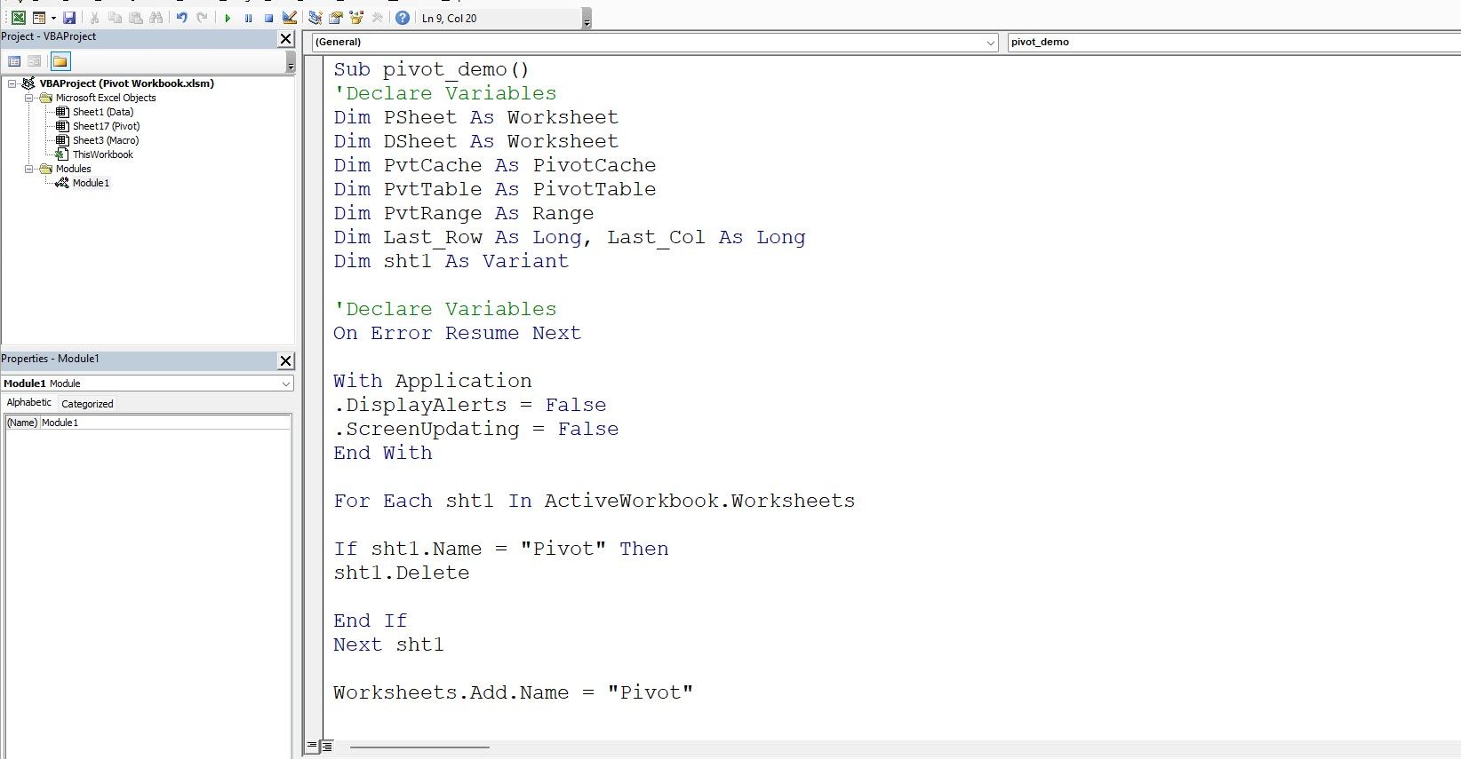Switch to Microsoft Excel view icon

pyautogui.click(x=18, y=18)
